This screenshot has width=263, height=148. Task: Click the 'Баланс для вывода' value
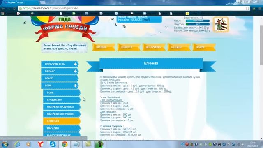click(205, 31)
